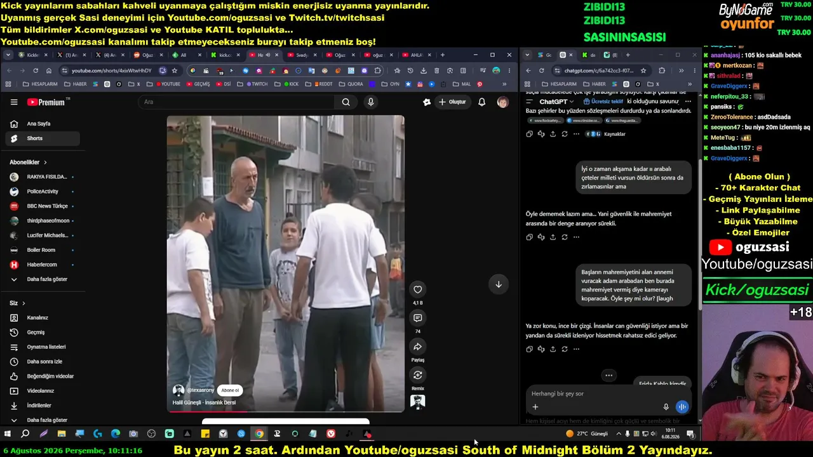Click the YouTube search field
The height and width of the screenshot is (457, 813).
(x=236, y=102)
